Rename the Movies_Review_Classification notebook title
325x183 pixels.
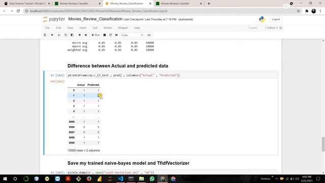click(95, 19)
